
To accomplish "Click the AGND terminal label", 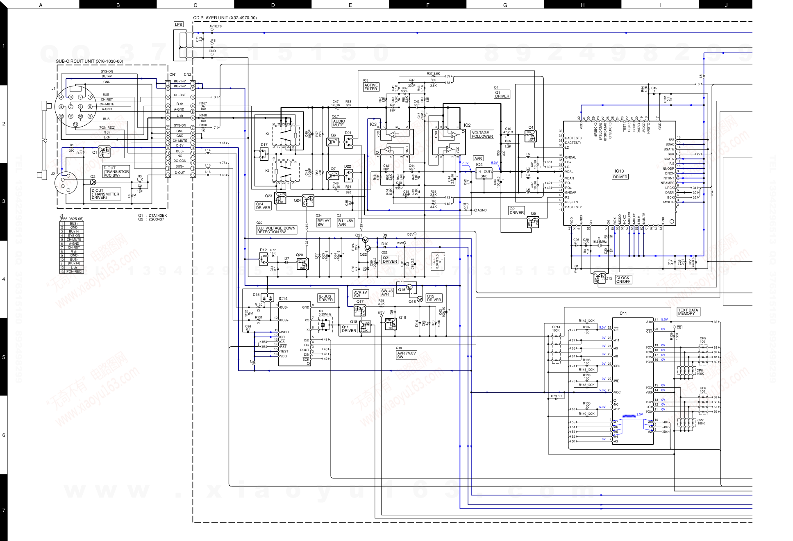I will pyautogui.click(x=482, y=210).
